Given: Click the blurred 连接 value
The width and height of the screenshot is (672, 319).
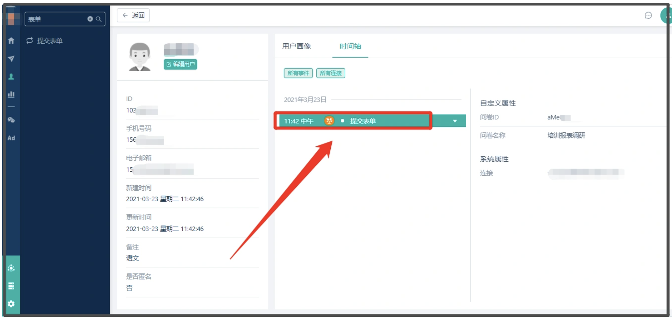Looking at the screenshot, I should tap(586, 172).
